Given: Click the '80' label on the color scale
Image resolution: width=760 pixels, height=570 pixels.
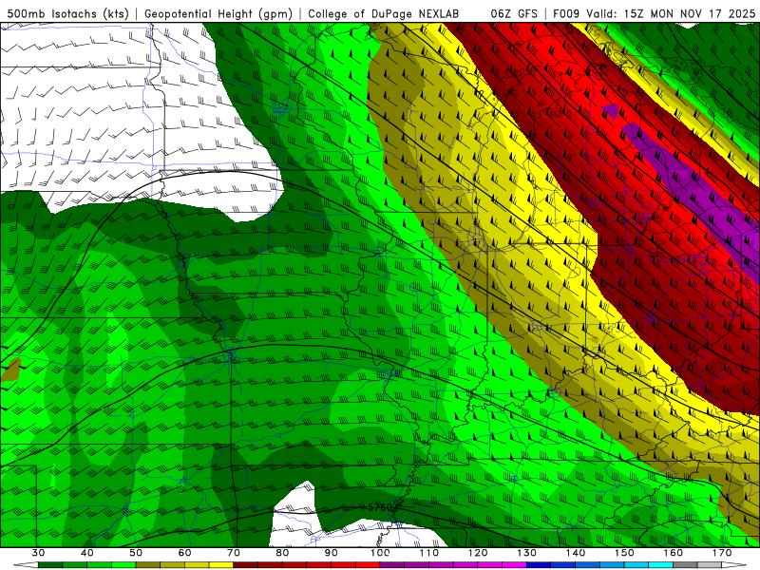Looking at the screenshot, I should (282, 553).
